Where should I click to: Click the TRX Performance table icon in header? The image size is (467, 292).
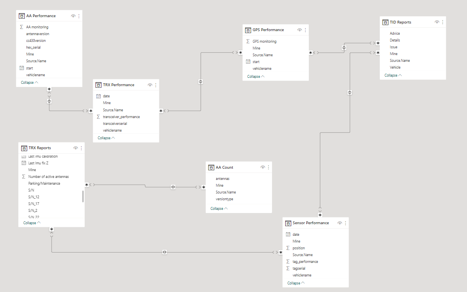point(99,85)
